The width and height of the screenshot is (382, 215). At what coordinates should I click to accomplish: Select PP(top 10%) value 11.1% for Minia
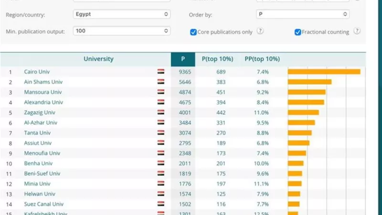click(261, 184)
